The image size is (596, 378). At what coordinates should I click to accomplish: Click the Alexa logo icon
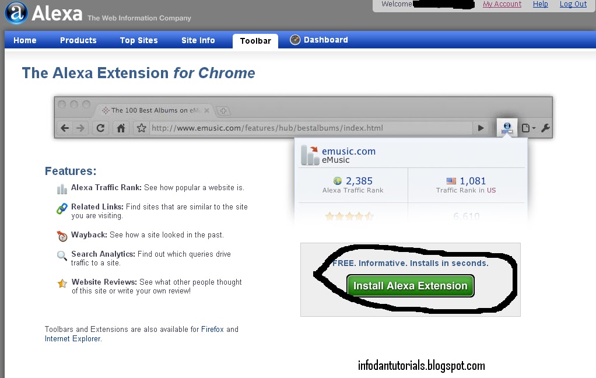pyautogui.click(x=16, y=13)
